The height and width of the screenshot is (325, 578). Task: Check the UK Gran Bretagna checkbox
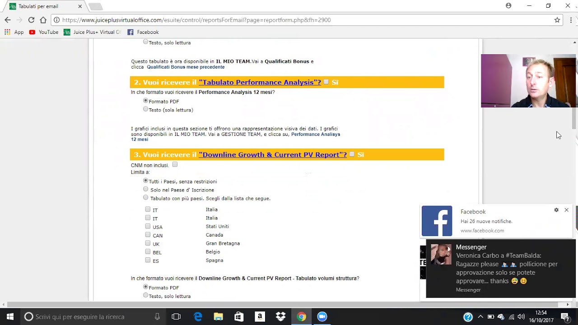(x=148, y=243)
